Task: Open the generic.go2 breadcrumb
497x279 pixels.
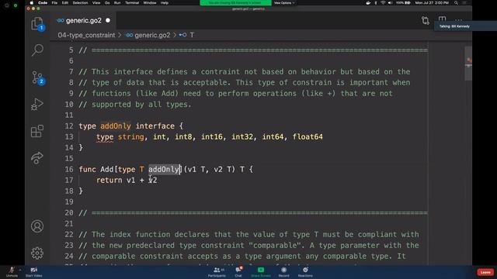Action: coord(148,35)
